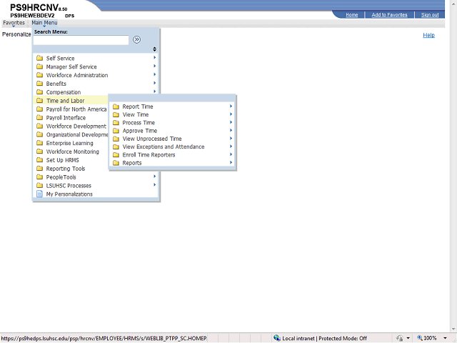The height and width of the screenshot is (343, 457).
Task: Open the Help link
Action: [x=428, y=35]
